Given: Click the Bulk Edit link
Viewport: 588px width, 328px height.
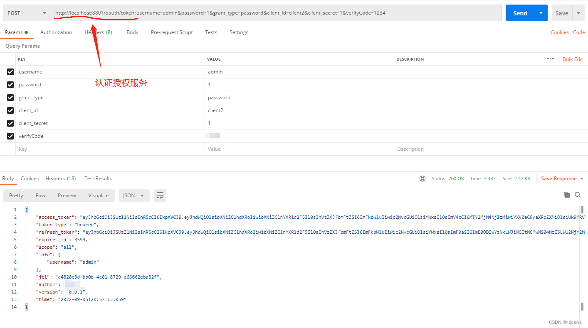Looking at the screenshot, I should click(573, 59).
